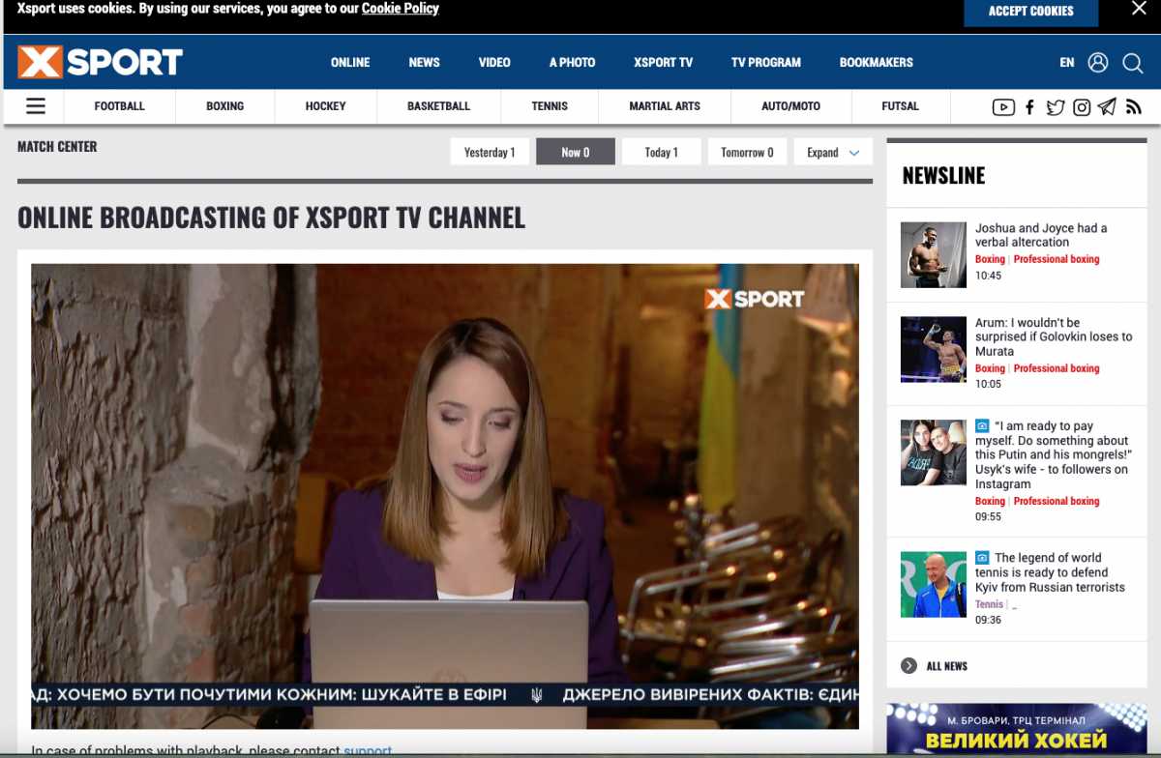Open the user account icon
1161x758 pixels.
[1097, 62]
